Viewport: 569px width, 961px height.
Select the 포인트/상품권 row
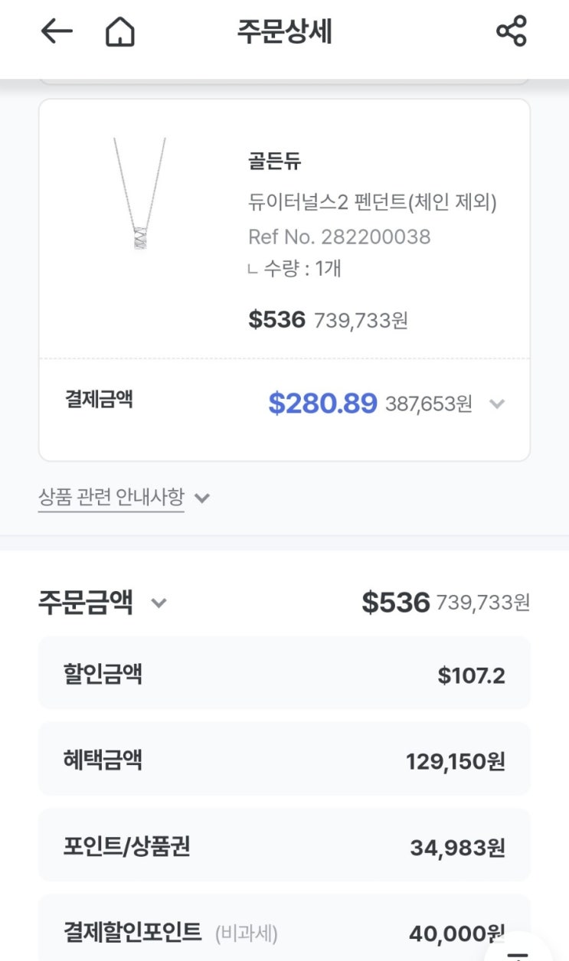tap(284, 847)
